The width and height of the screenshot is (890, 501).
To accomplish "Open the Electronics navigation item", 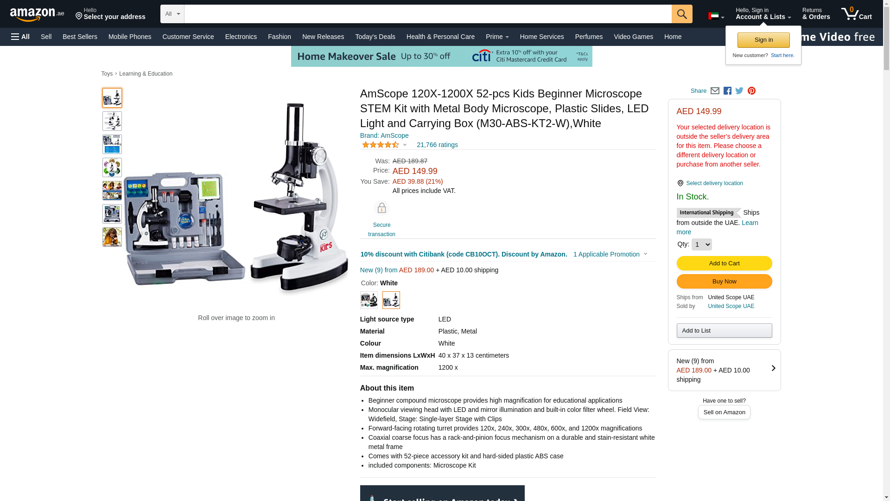I will pyautogui.click(x=241, y=37).
